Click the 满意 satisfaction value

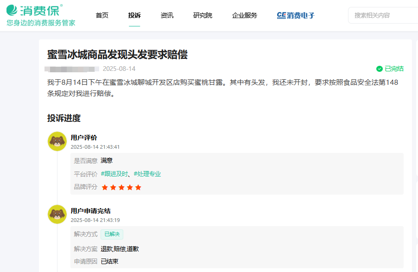pyautogui.click(x=107, y=160)
